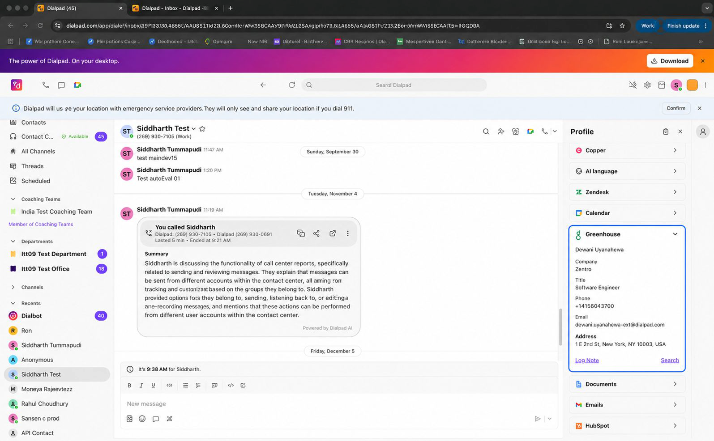
Task: Attach an image to the message
Action: coord(129,419)
